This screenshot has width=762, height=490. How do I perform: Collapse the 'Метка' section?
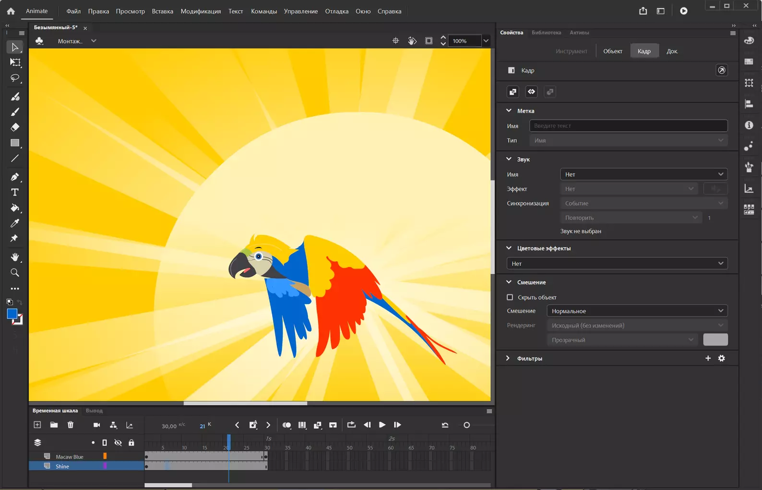tap(509, 110)
